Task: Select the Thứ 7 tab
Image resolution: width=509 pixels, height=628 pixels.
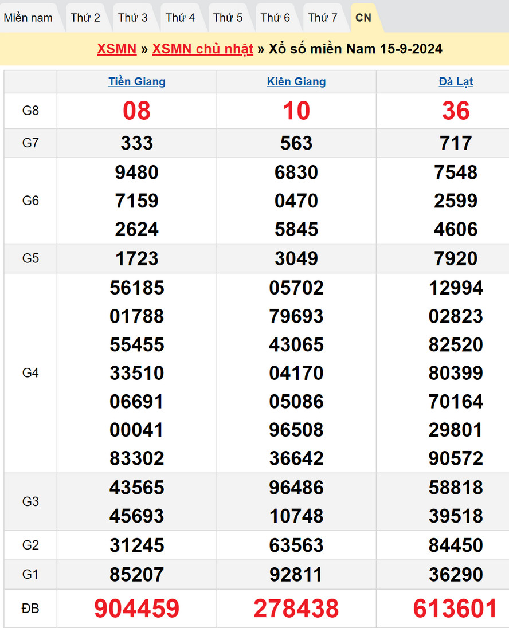Action: tap(323, 18)
